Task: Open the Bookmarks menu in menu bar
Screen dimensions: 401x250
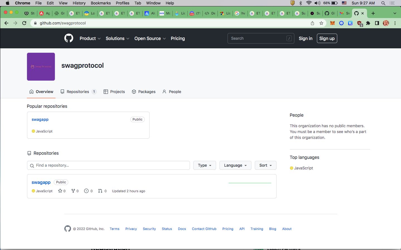Action: pyautogui.click(x=101, y=3)
